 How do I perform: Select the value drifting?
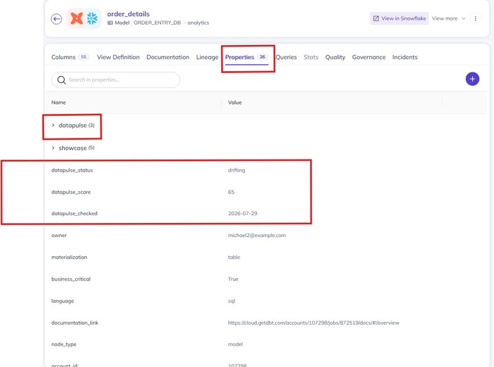(236, 170)
